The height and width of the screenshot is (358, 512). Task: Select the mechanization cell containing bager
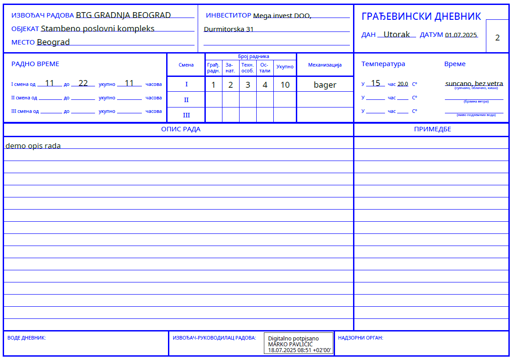coord(325,85)
